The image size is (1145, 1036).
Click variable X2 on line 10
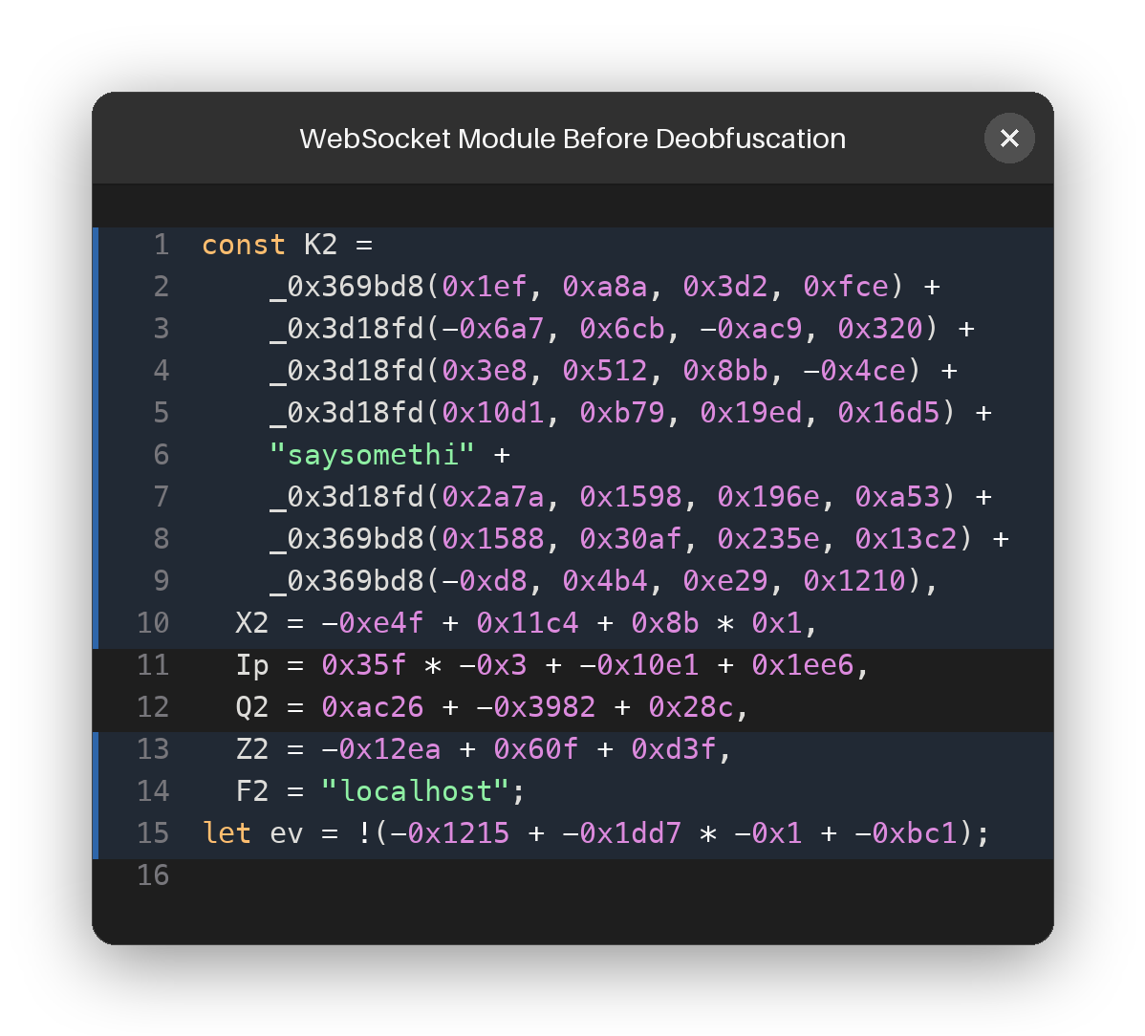(x=252, y=623)
